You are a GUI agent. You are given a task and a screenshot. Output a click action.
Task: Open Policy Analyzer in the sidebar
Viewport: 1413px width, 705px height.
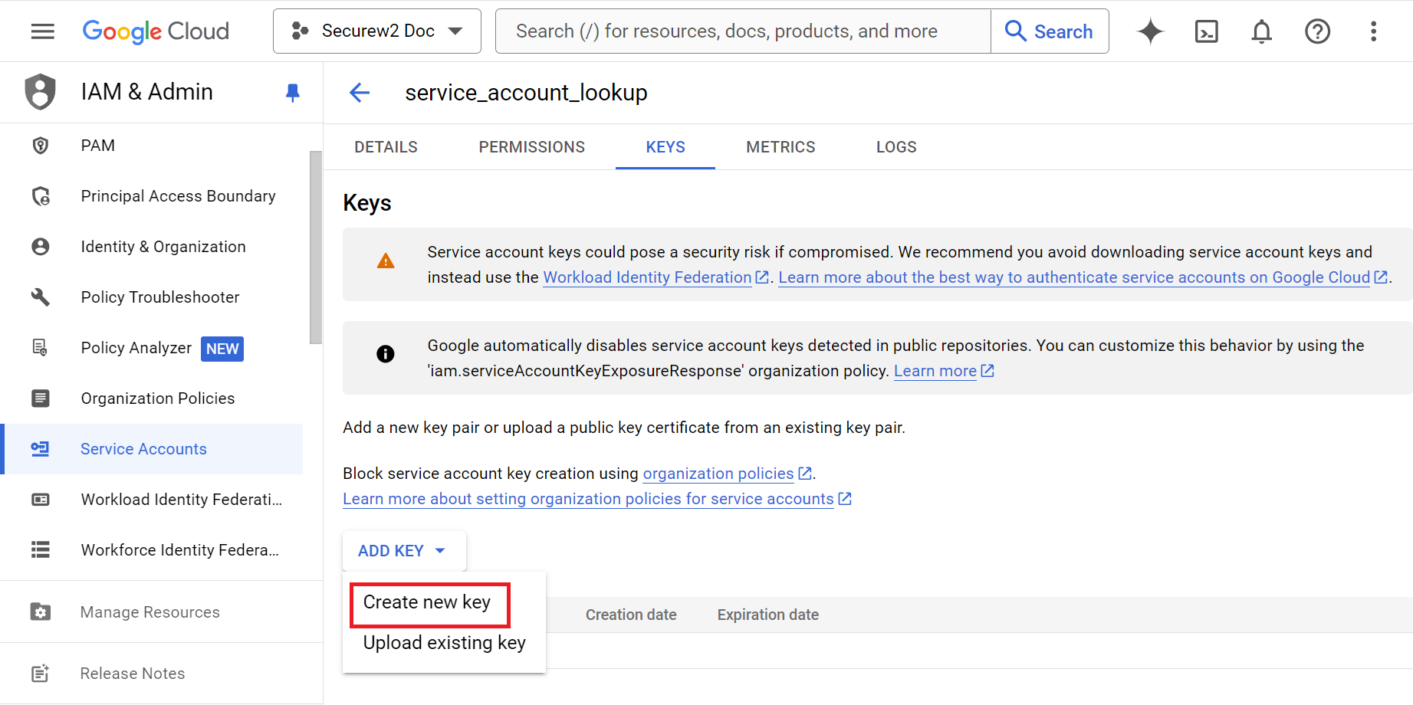click(136, 348)
